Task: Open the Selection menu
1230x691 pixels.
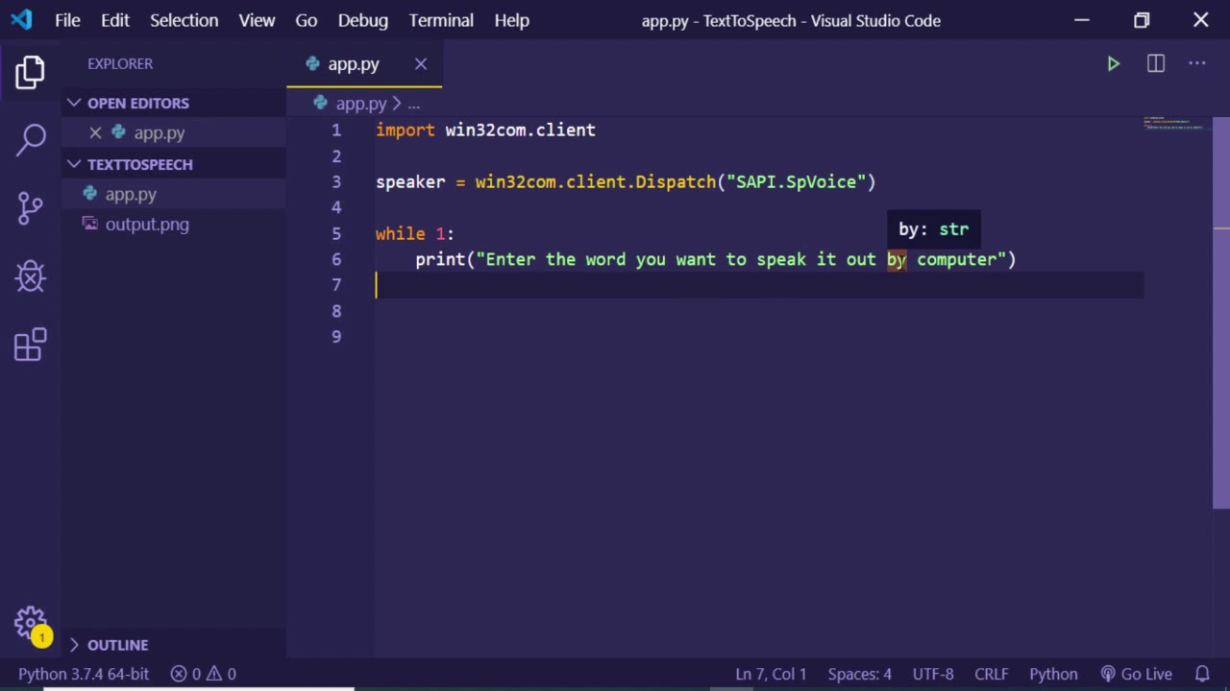Action: 184,20
